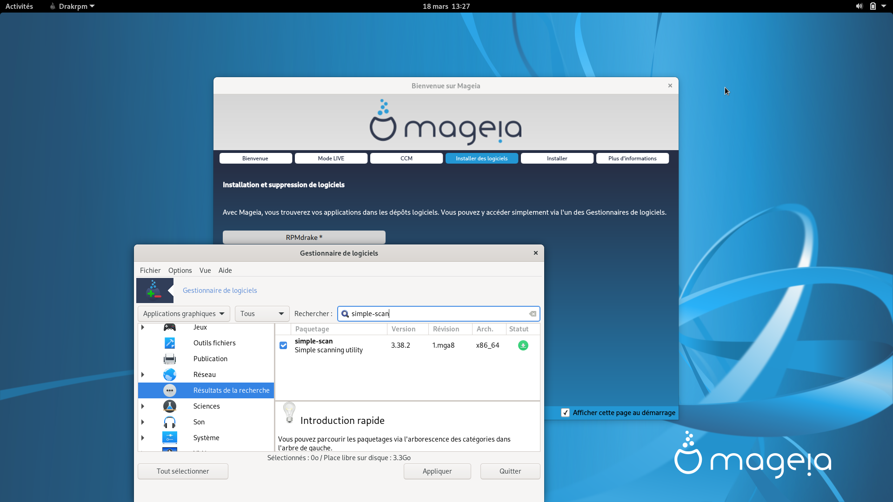
Task: Open the system menu arrow in the top bar
Action: coord(884,6)
